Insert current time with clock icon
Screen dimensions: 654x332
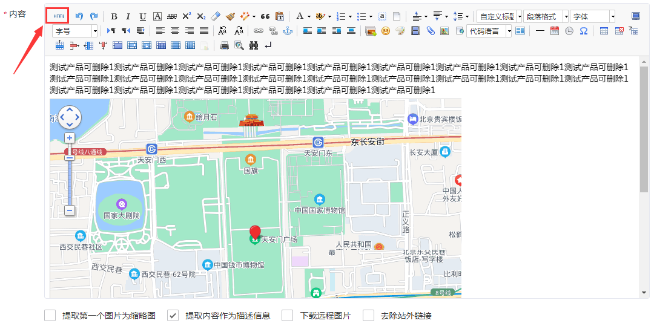click(569, 31)
